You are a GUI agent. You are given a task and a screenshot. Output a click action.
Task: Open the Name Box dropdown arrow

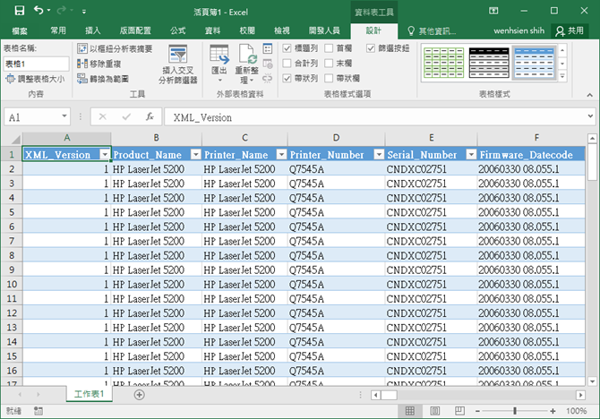64,116
